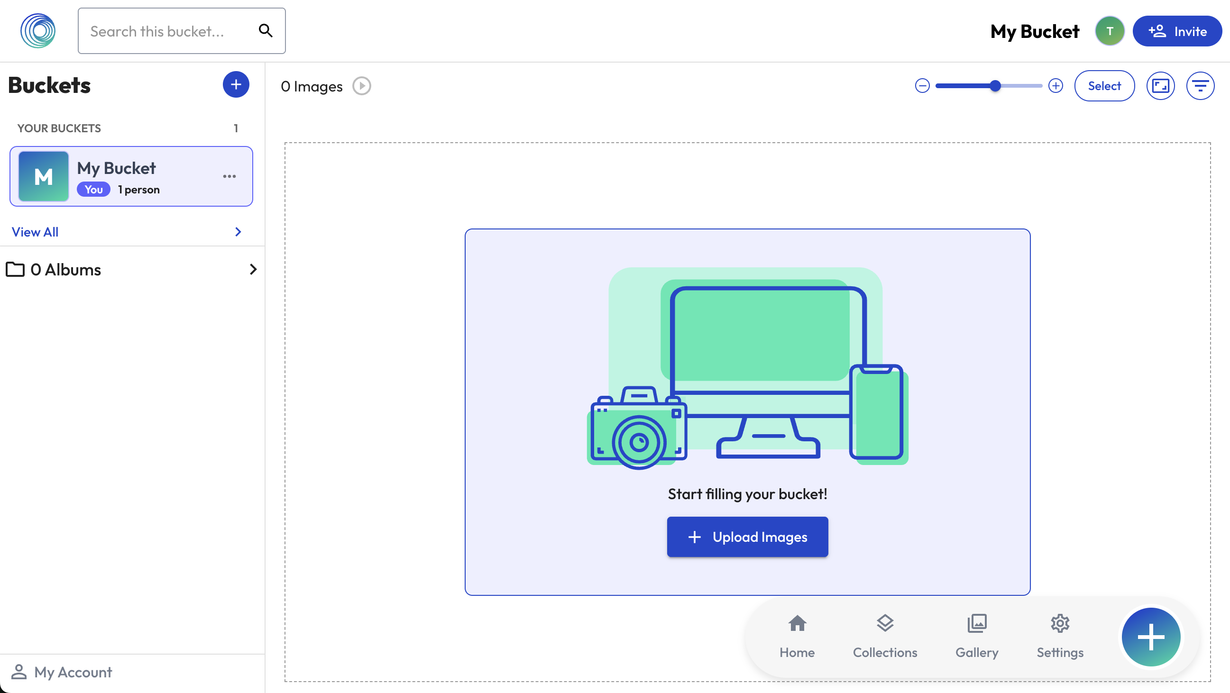Click the You badge

93,190
